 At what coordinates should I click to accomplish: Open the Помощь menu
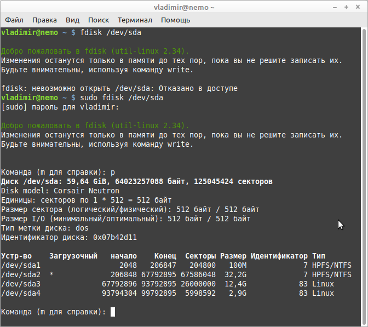point(175,20)
